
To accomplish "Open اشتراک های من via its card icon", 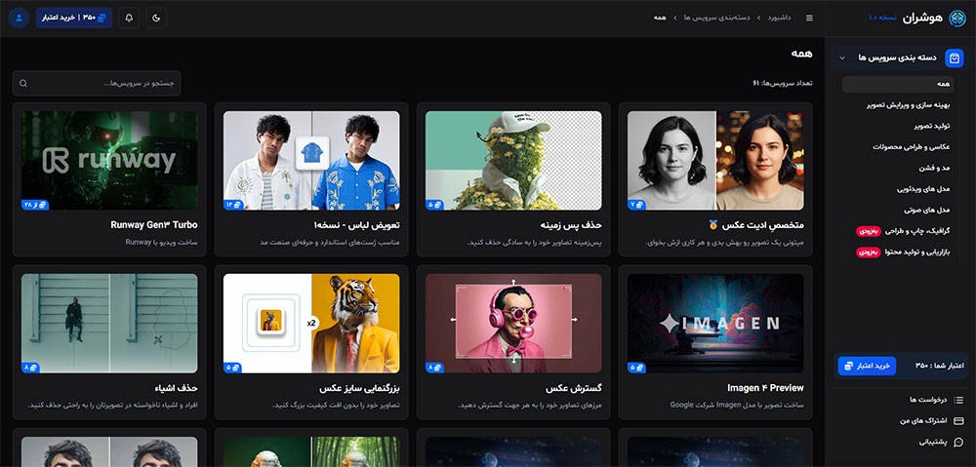I will [958, 421].
